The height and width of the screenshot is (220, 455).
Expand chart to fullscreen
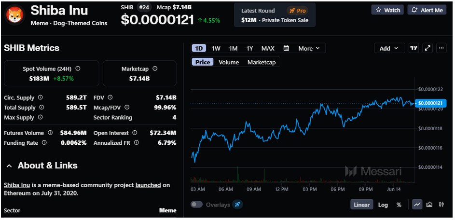(427, 48)
